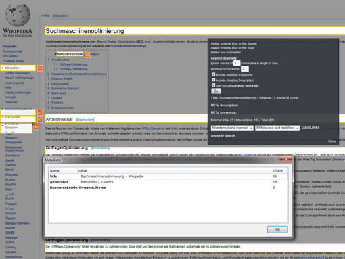Click the h3 badge beside Mitmachen
The height and width of the screenshot is (259, 345).
[x=40, y=68]
